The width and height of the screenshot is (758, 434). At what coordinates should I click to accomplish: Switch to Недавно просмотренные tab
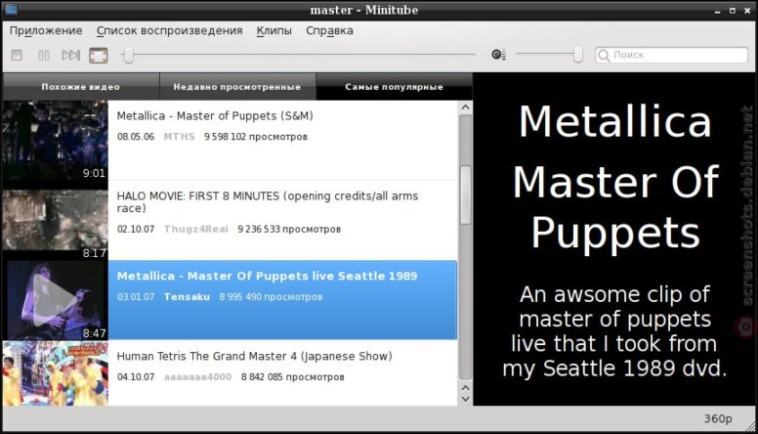237,87
